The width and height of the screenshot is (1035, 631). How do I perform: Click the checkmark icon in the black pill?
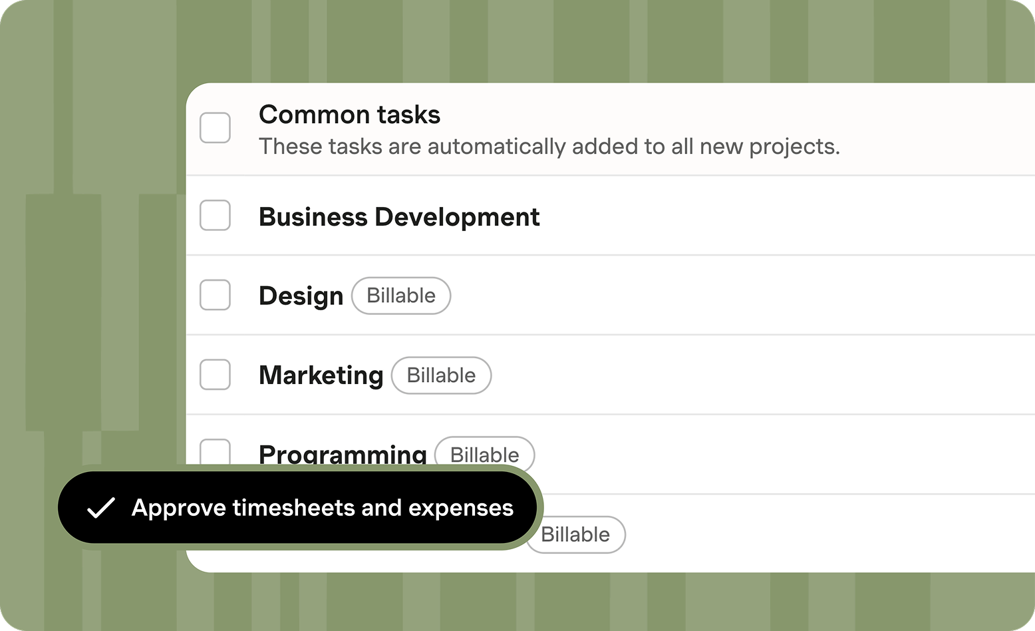(x=101, y=508)
